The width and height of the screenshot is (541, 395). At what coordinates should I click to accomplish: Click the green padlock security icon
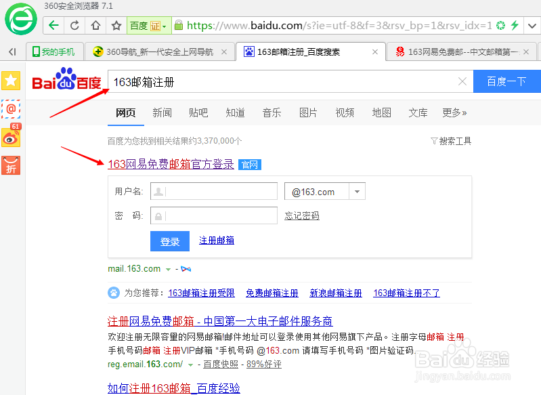click(x=178, y=25)
